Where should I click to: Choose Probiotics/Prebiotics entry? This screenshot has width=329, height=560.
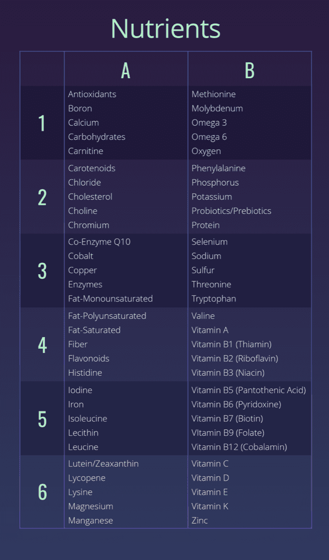231,211
